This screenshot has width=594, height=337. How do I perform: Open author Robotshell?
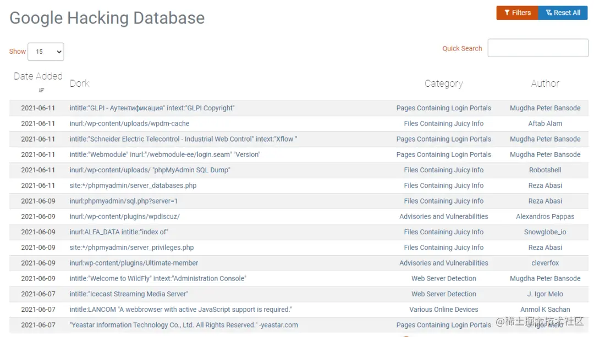click(x=545, y=170)
